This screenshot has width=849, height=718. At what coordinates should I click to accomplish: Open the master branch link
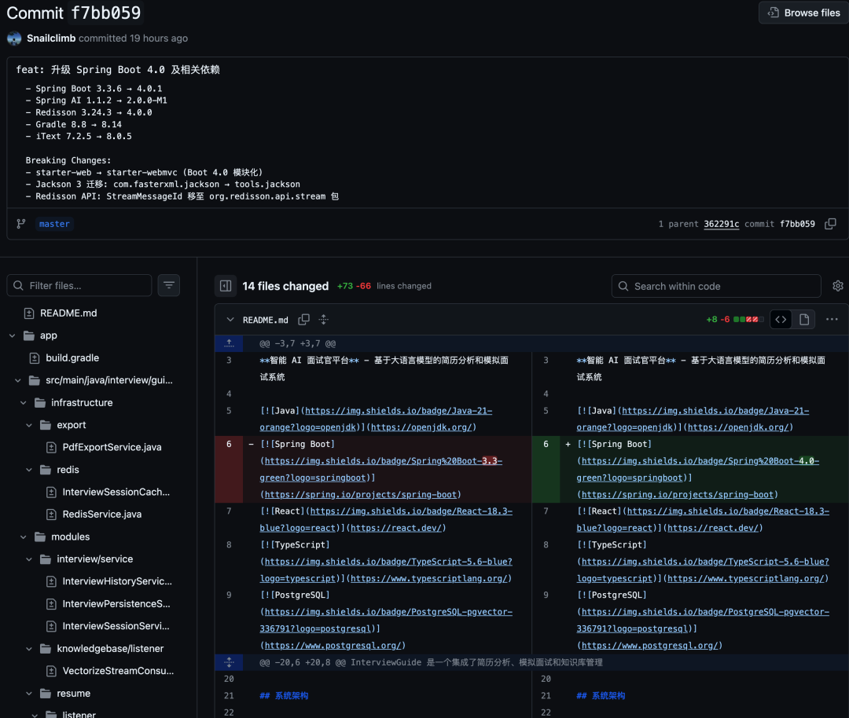click(54, 224)
